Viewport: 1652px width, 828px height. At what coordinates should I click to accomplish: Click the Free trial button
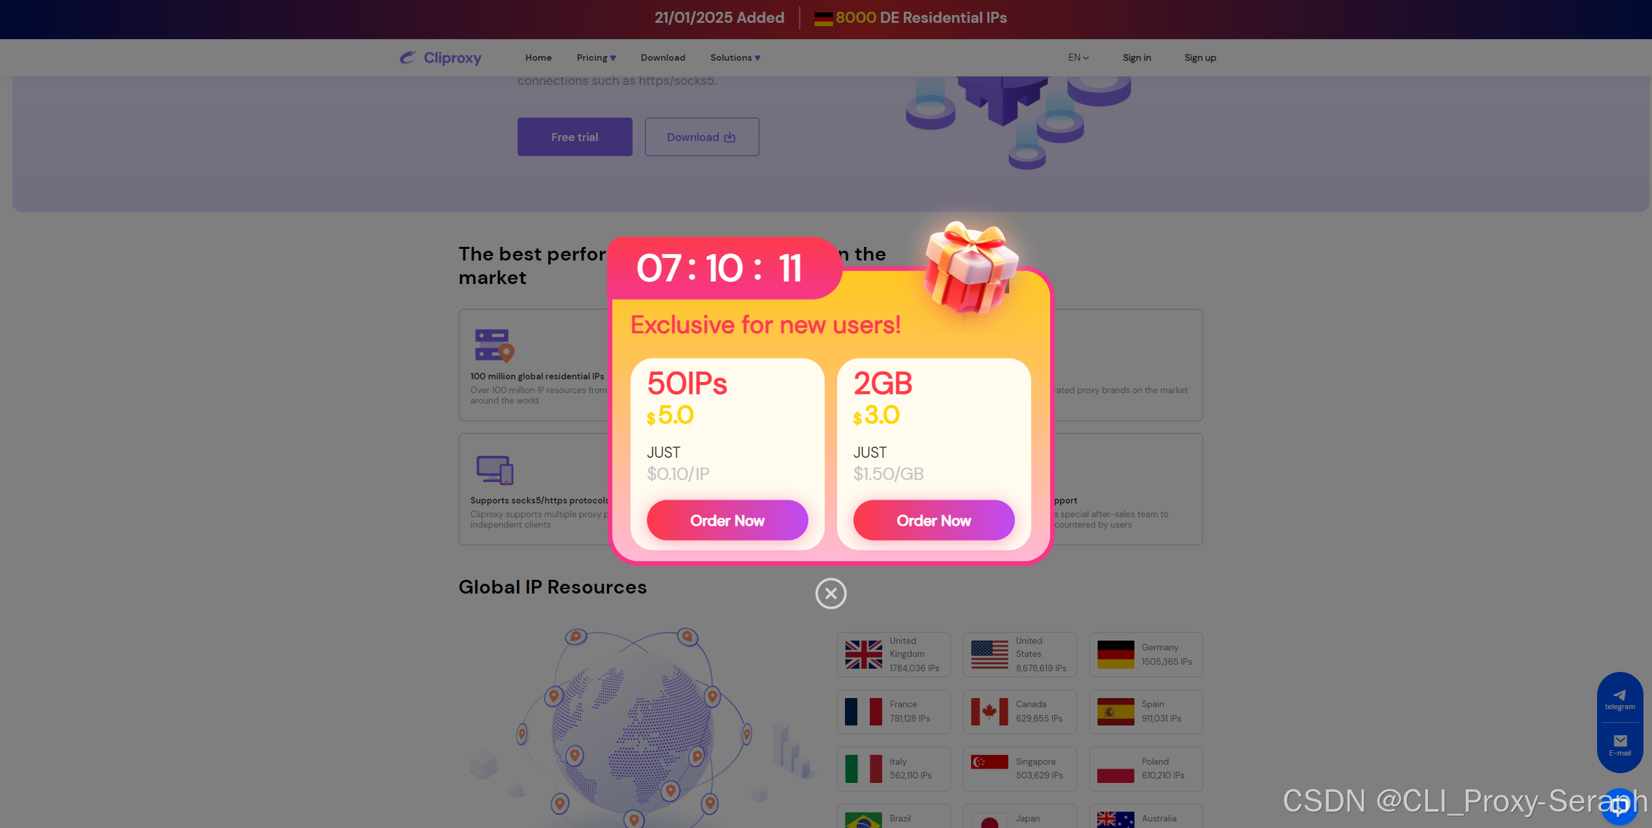point(574,137)
